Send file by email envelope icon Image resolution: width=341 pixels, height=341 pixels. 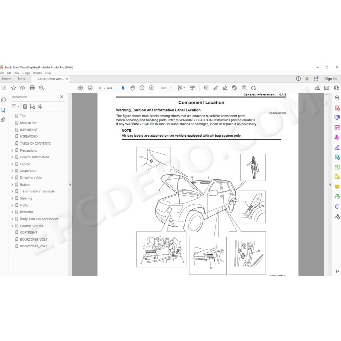(x=327, y=88)
